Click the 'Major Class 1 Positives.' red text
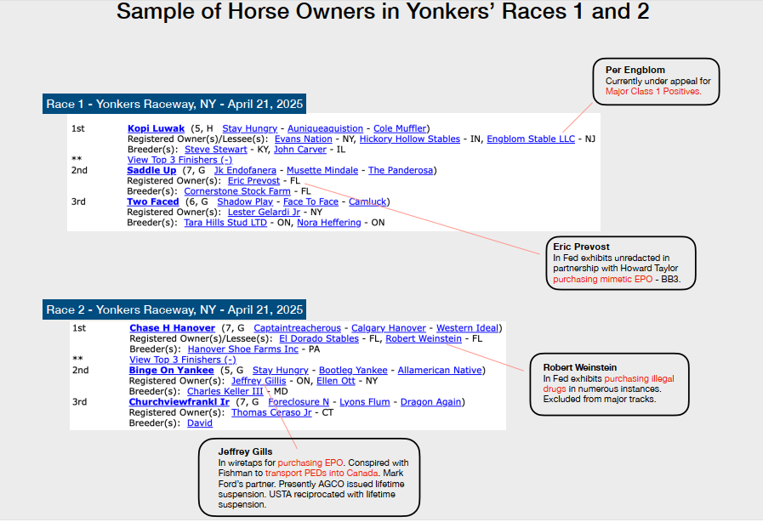This screenshot has width=763, height=522. pyautogui.click(x=653, y=92)
